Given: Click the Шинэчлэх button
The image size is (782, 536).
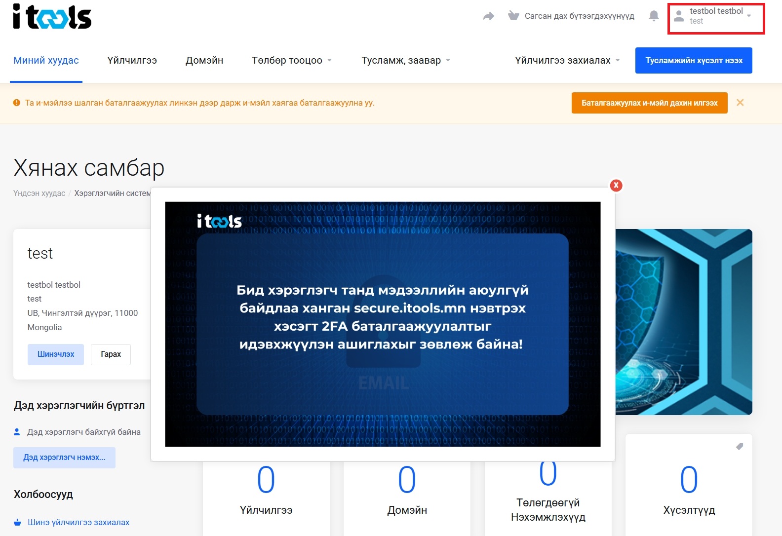Looking at the screenshot, I should pos(55,354).
